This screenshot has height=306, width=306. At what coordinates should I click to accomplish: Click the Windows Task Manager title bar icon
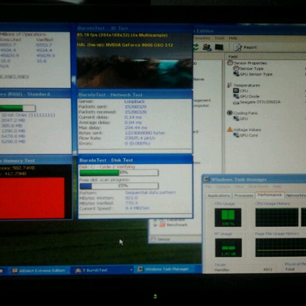pyautogui.click(x=207, y=179)
